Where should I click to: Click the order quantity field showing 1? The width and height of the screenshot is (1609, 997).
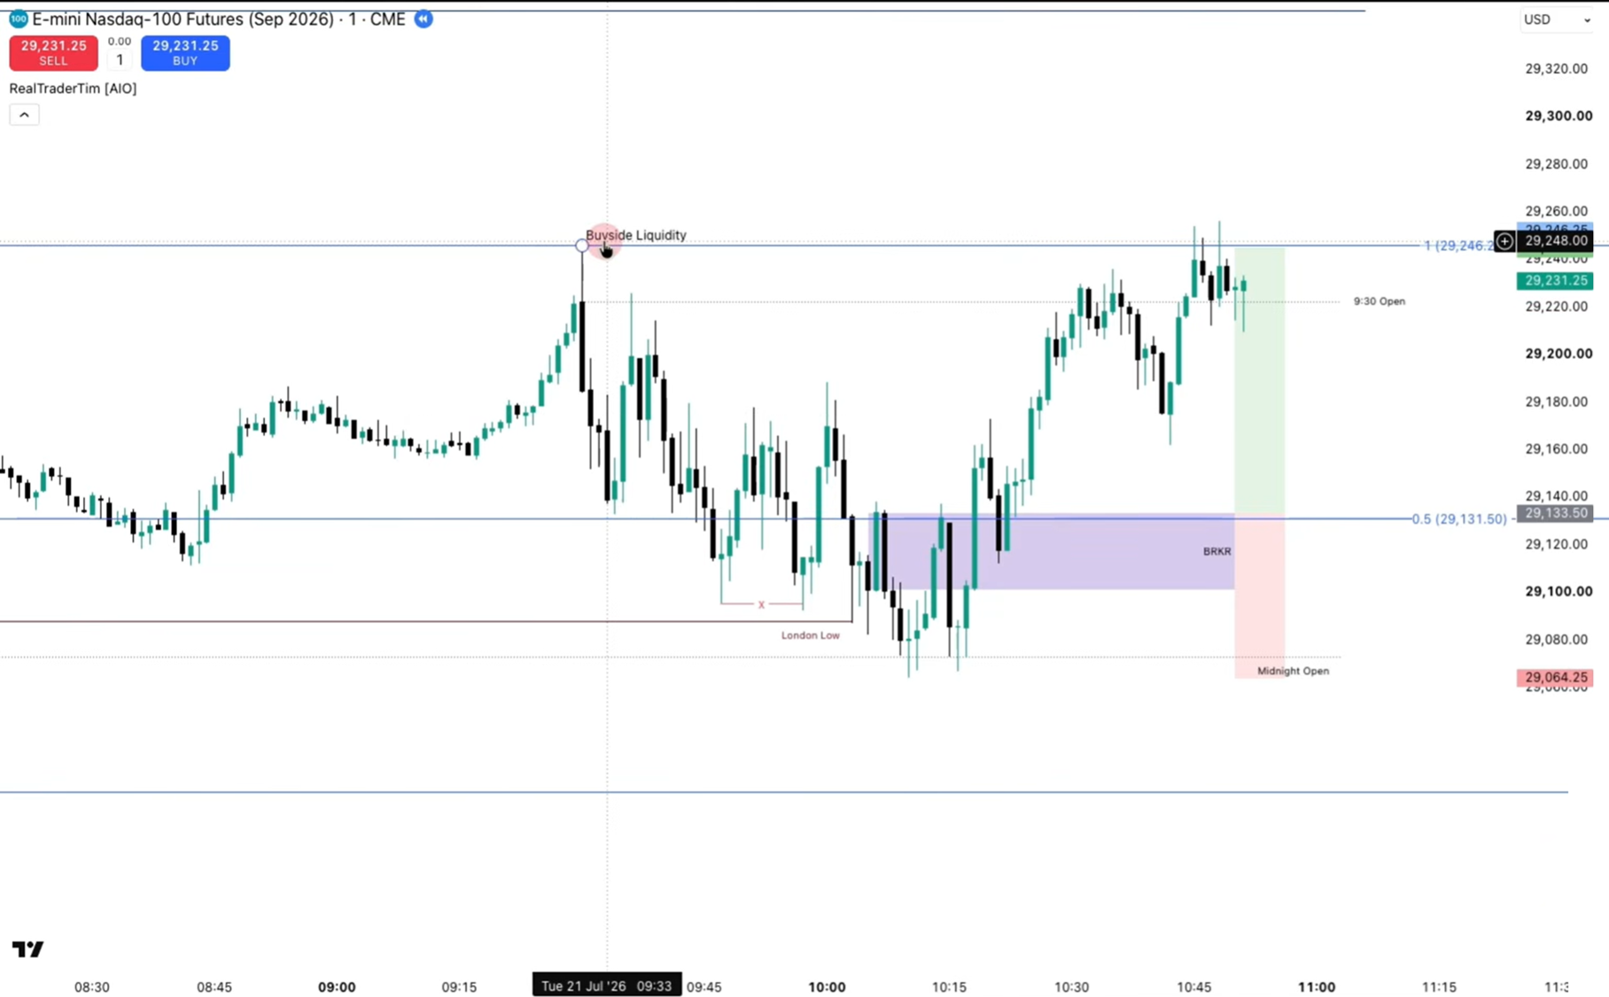click(120, 59)
